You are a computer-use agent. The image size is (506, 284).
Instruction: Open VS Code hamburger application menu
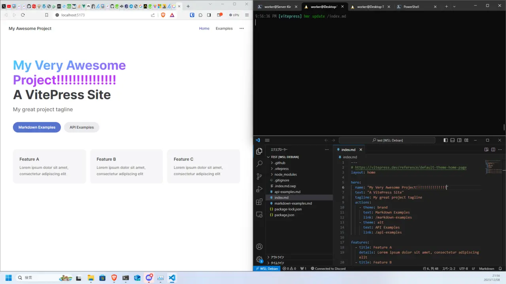tap(267, 140)
